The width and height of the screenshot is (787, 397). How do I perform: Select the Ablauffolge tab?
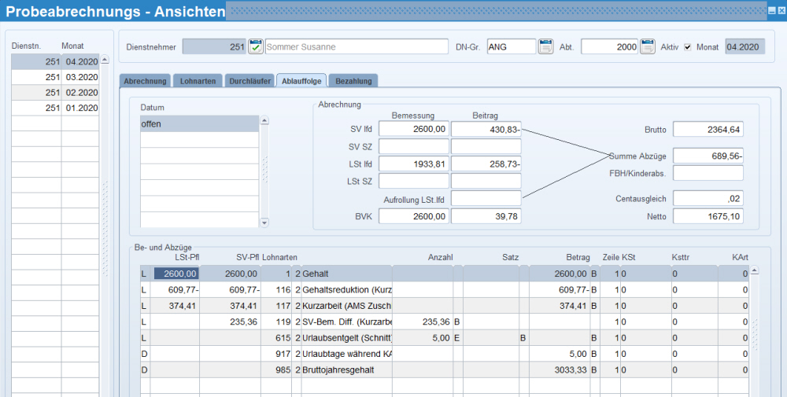click(301, 81)
